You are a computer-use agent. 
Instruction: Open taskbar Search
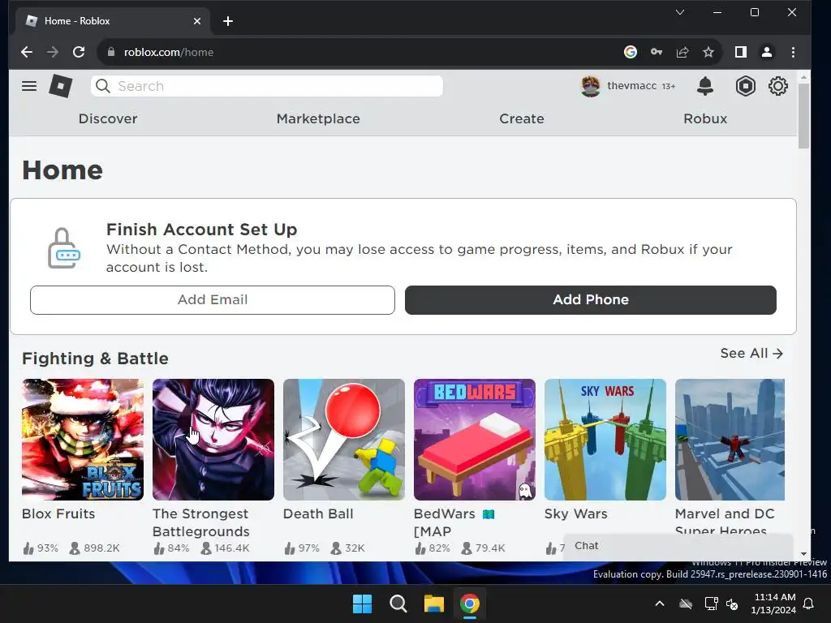[x=398, y=604]
